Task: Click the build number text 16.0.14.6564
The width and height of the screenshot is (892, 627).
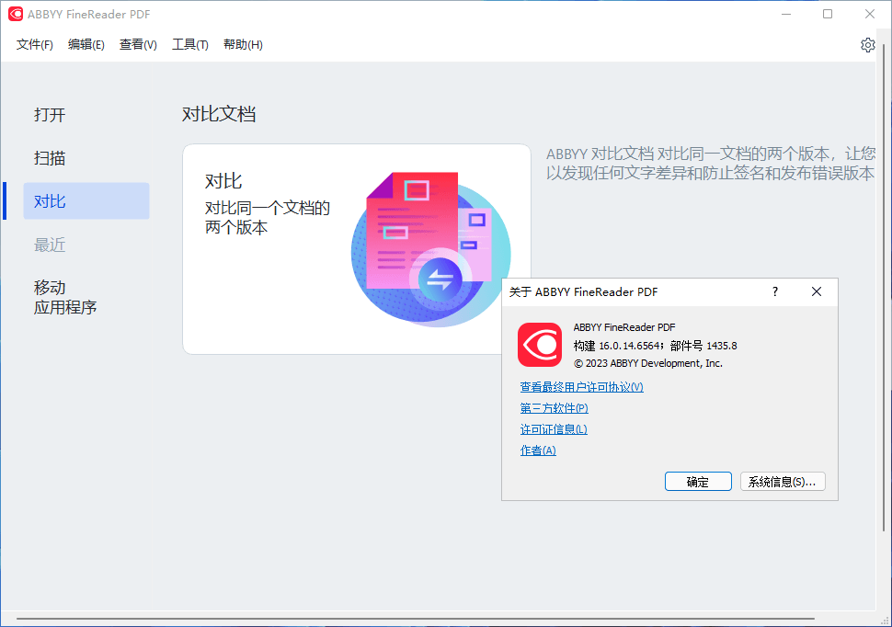Action: [630, 346]
